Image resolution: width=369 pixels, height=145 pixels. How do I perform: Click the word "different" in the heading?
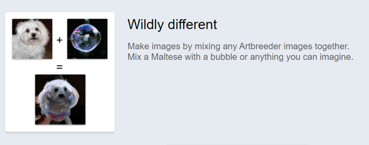click(192, 24)
